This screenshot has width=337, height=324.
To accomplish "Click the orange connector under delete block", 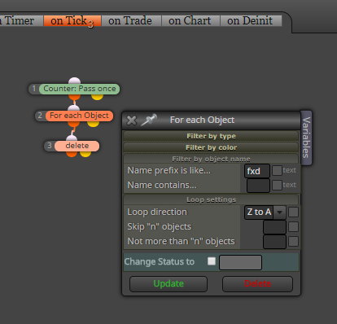I will [x=72, y=154].
